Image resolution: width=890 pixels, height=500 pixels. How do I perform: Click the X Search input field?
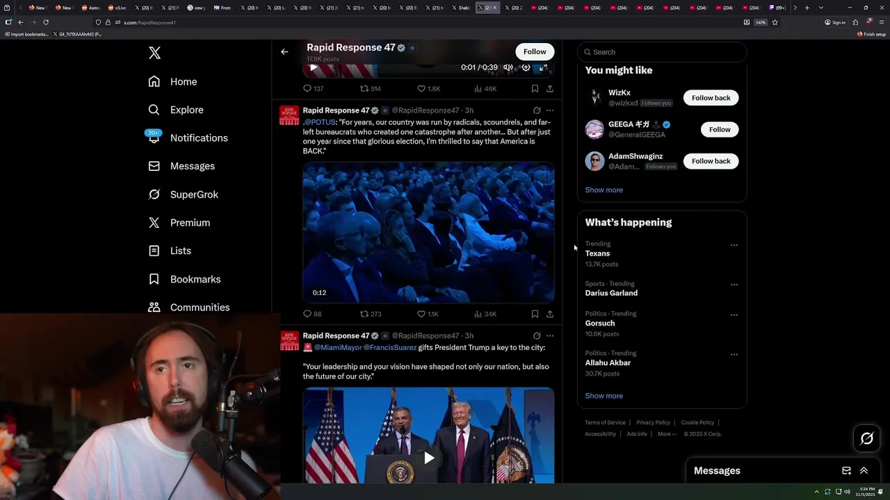click(x=662, y=52)
